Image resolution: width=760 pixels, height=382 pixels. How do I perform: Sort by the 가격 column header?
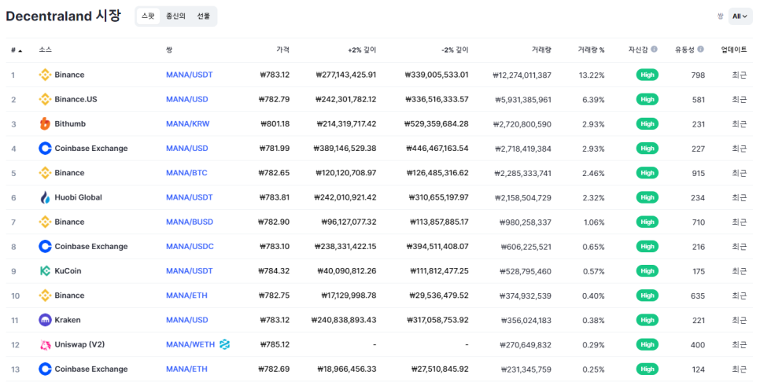[283, 50]
